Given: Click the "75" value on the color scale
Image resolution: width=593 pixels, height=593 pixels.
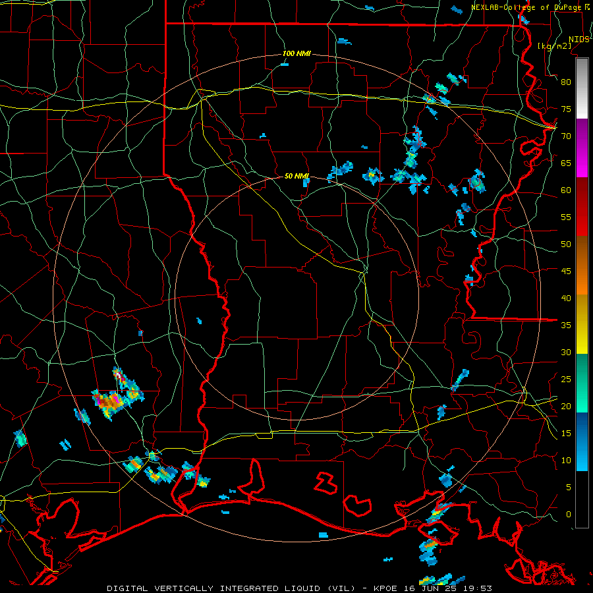Looking at the screenshot, I should click(x=566, y=109).
